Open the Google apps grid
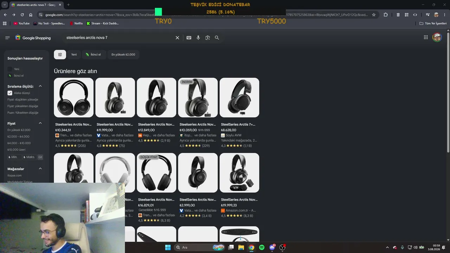 click(426, 37)
